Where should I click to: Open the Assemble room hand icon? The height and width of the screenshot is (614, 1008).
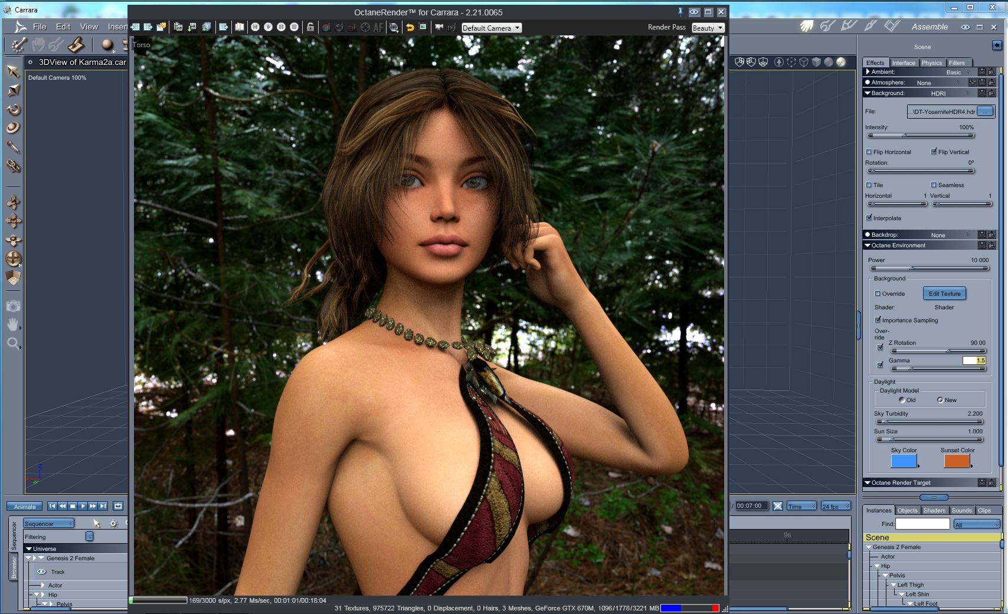click(806, 26)
